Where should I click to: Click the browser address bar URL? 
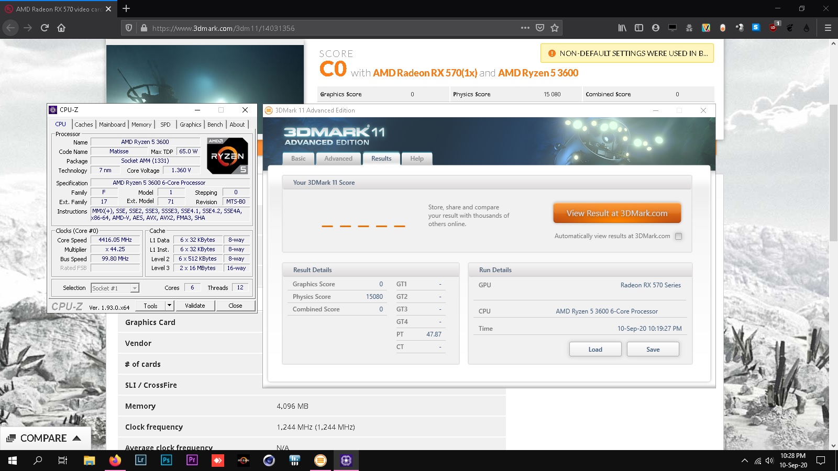pyautogui.click(x=224, y=28)
